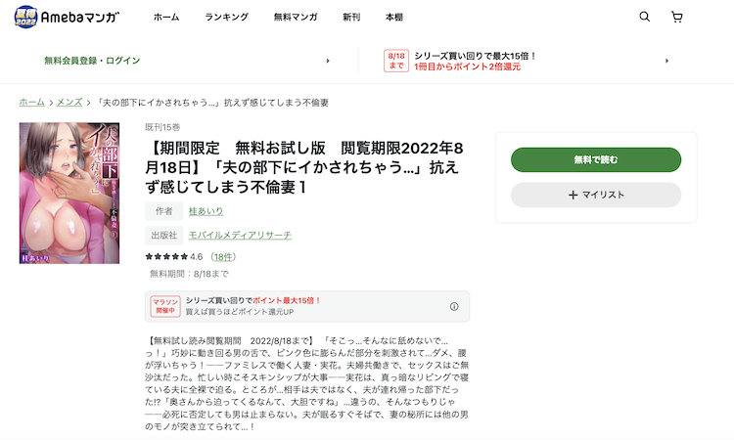Expand arrow beside 無料会員登録・ログイン
This screenshot has width=734, height=440.
click(x=328, y=61)
